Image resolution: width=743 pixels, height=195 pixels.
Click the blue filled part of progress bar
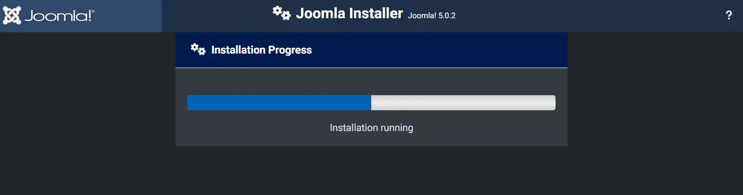tap(279, 103)
